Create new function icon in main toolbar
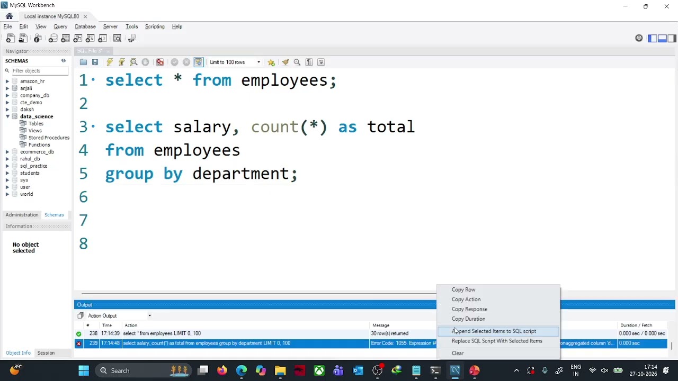 pos(103,38)
